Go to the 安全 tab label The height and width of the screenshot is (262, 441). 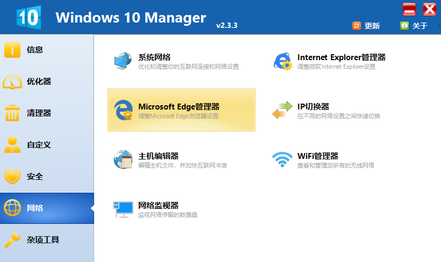tap(35, 176)
